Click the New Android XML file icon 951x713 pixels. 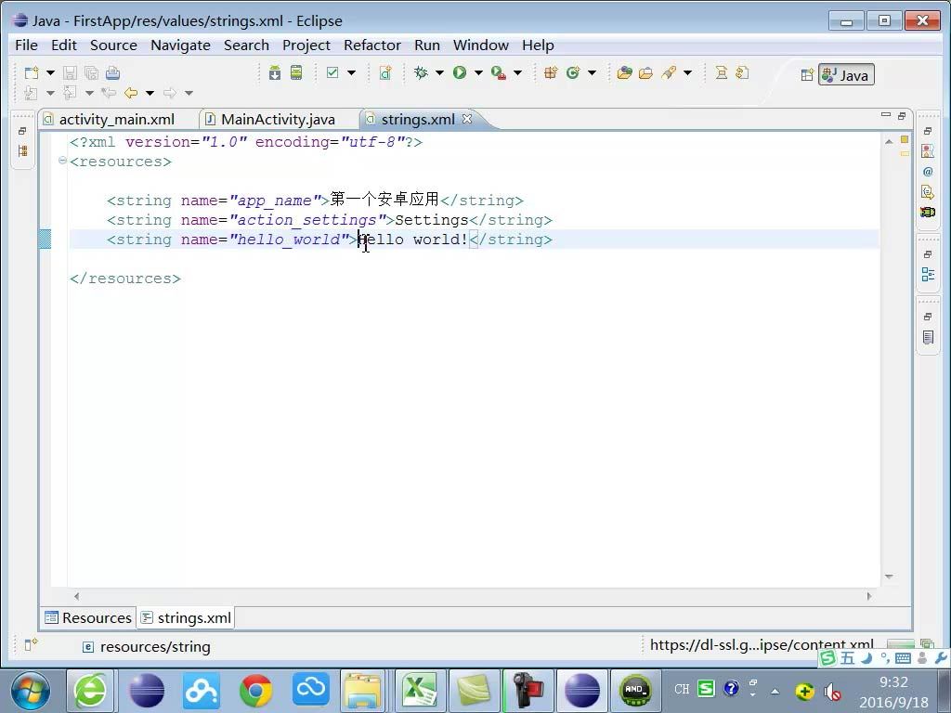pyautogui.click(x=385, y=72)
